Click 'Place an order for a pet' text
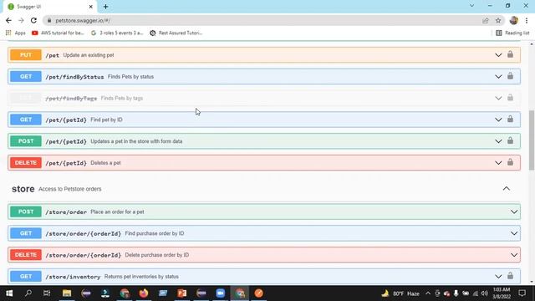This screenshot has height=301, width=535. 117,212
